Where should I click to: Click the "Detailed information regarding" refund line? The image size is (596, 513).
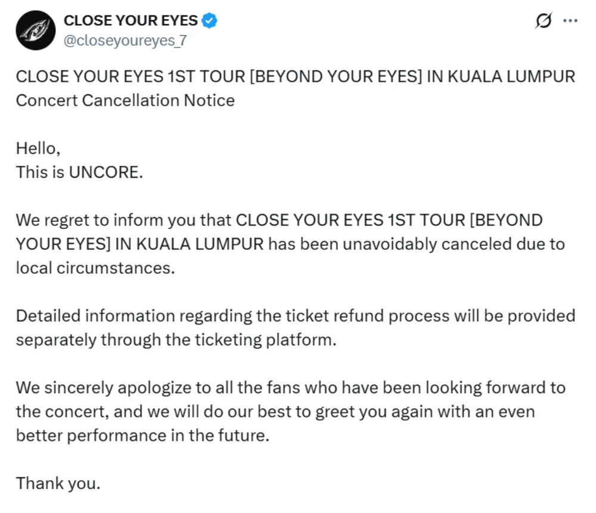coord(295,316)
